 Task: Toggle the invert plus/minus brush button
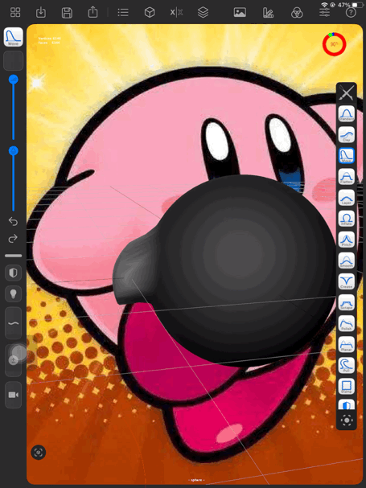[13, 360]
